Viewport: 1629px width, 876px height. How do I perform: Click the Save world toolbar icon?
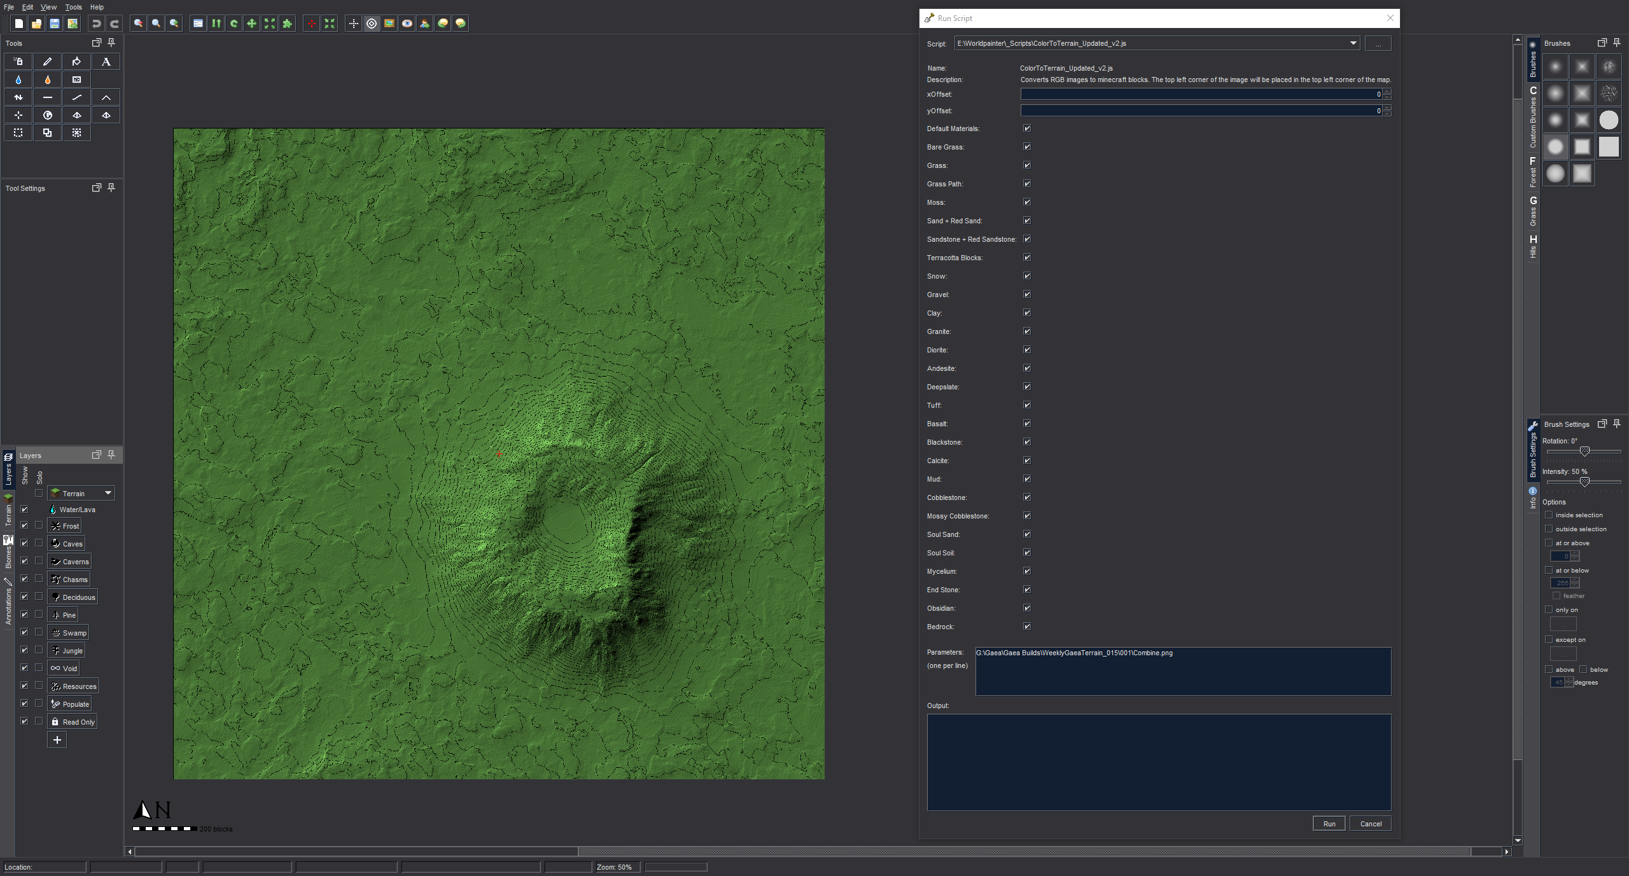coord(55,24)
